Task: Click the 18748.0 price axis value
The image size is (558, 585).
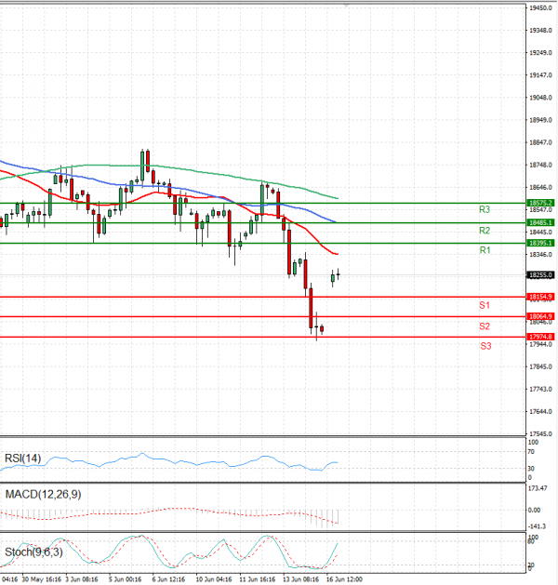Action: click(541, 165)
